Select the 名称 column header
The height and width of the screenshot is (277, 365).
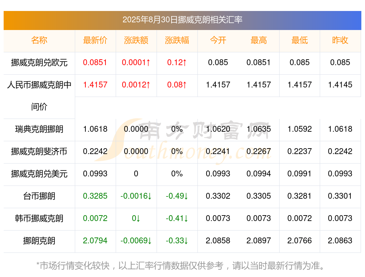coord(39,40)
